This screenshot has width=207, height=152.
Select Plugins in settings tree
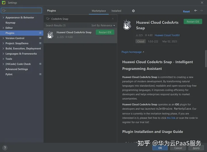pyautogui.click(x=22, y=33)
